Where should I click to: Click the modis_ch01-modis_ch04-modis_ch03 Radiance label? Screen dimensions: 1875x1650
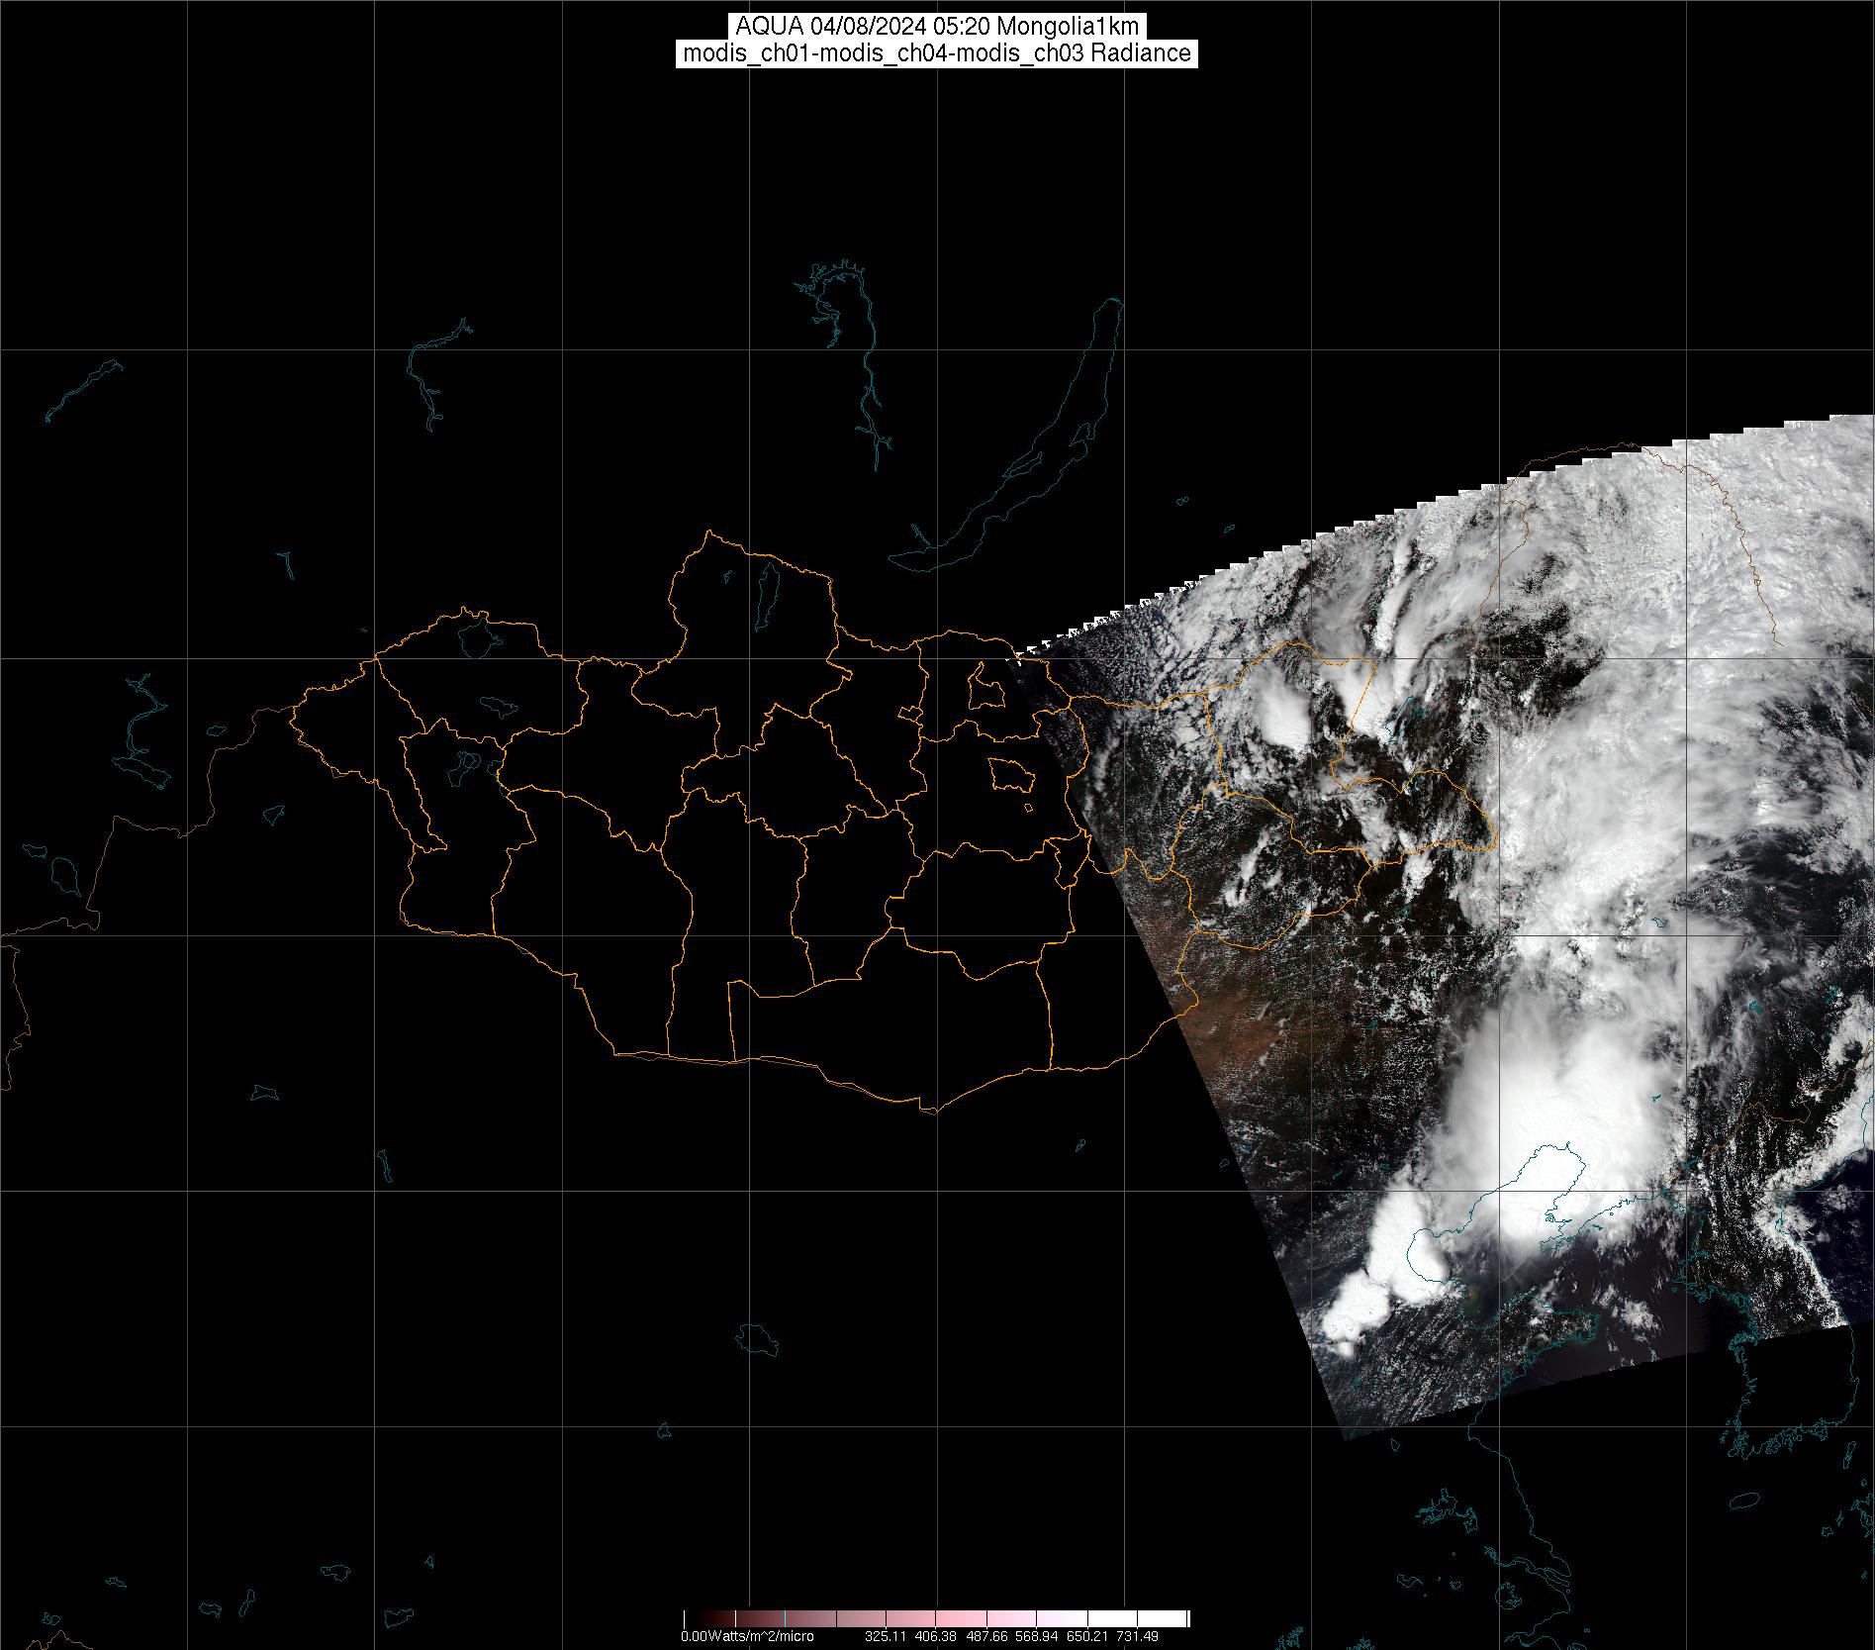click(937, 53)
